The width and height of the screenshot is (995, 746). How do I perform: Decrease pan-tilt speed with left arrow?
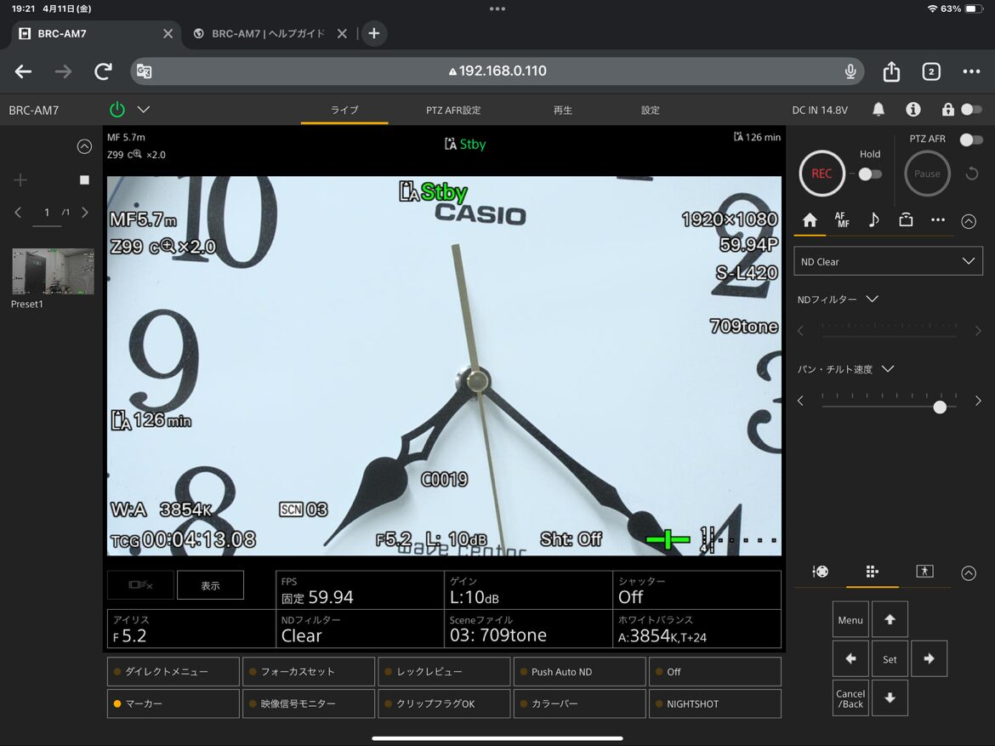point(801,401)
